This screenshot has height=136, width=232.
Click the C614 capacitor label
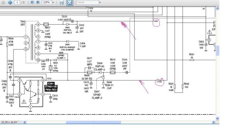click(x=124, y=60)
